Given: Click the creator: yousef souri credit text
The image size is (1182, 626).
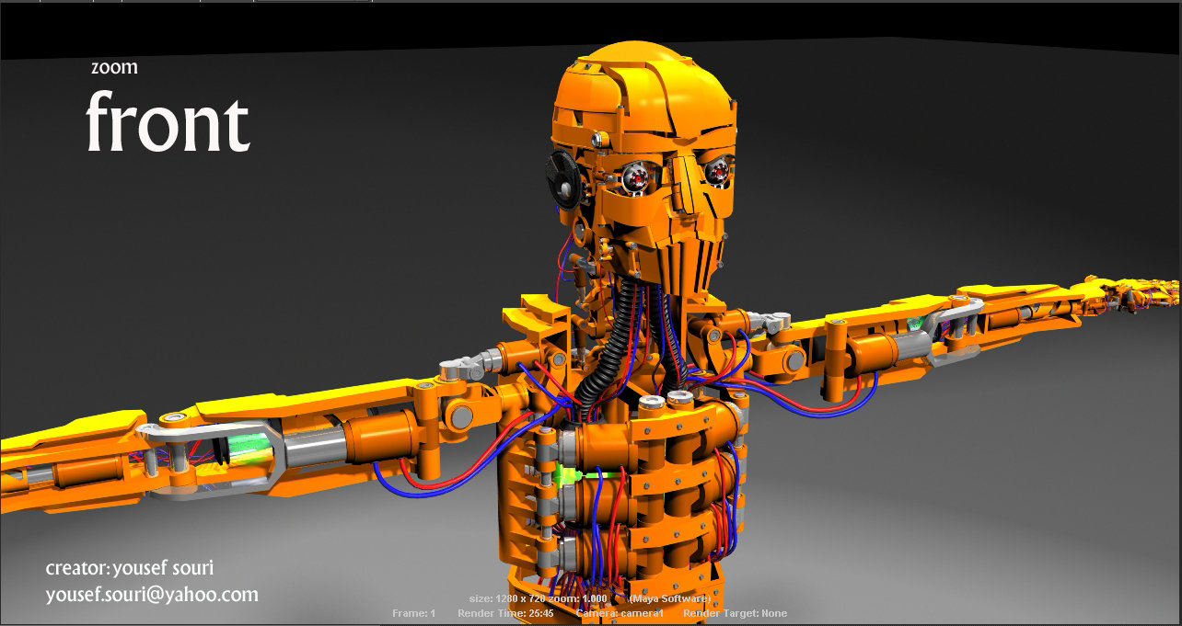Looking at the screenshot, I should click(x=130, y=567).
